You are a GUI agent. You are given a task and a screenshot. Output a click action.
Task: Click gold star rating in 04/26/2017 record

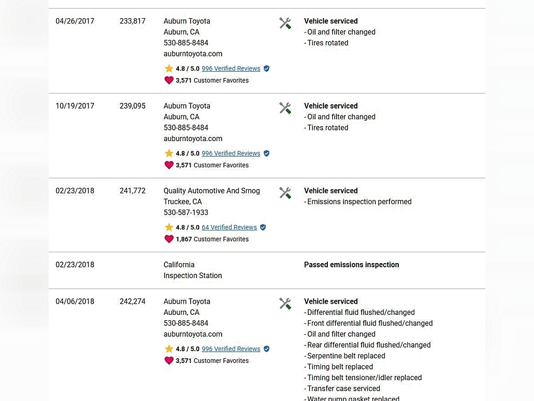(x=169, y=68)
